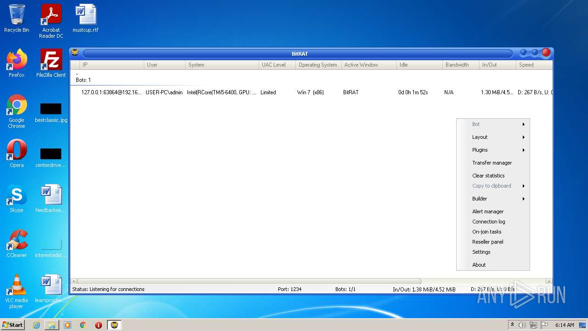
Task: Sort by Operating System column header
Action: (318, 65)
